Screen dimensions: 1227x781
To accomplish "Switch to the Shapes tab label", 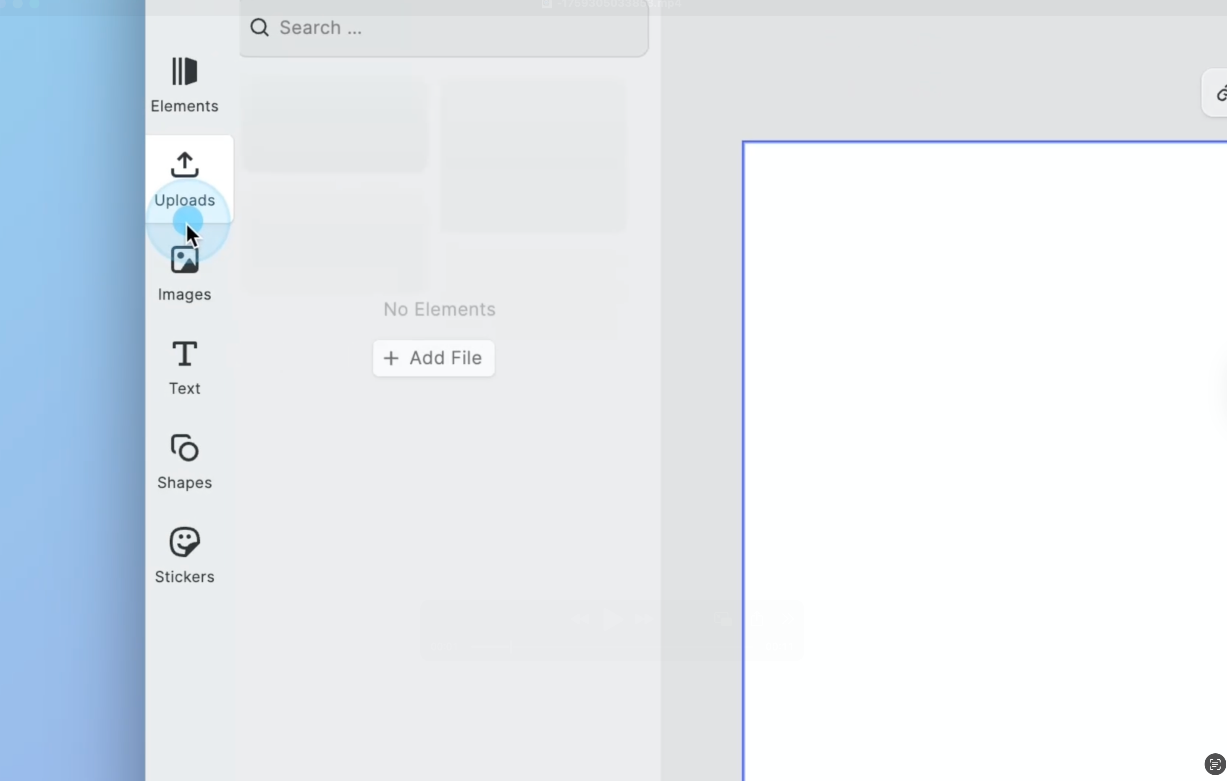I will (x=184, y=483).
